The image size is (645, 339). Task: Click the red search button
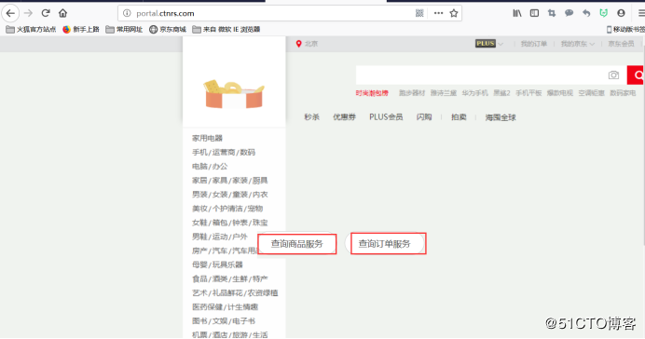(636, 75)
